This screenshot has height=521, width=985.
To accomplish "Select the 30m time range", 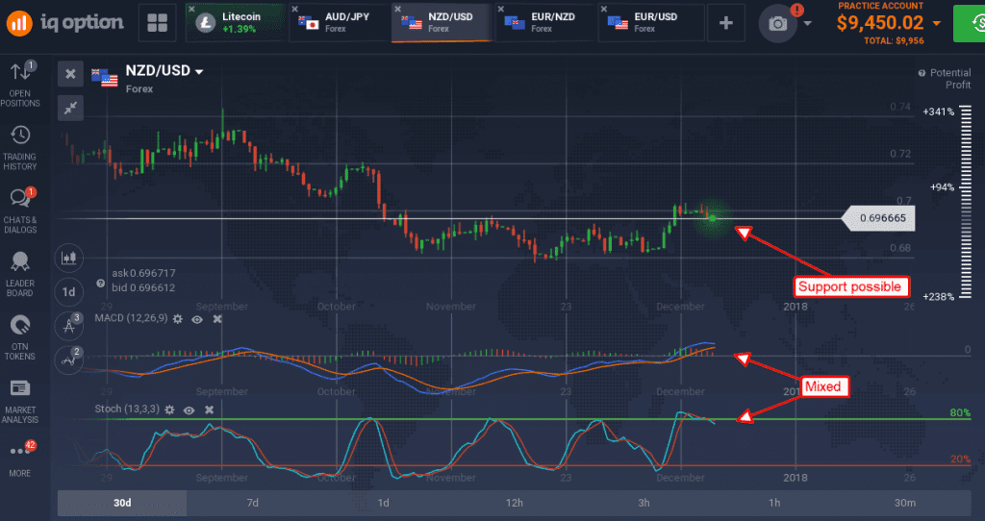I will pyautogui.click(x=904, y=503).
